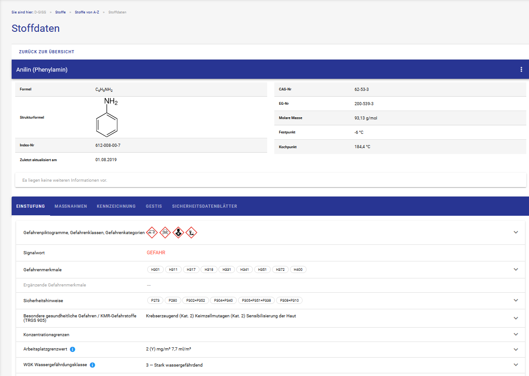The width and height of the screenshot is (529, 376).
Task: Click the P273 precaution chip
Action: [156, 300]
